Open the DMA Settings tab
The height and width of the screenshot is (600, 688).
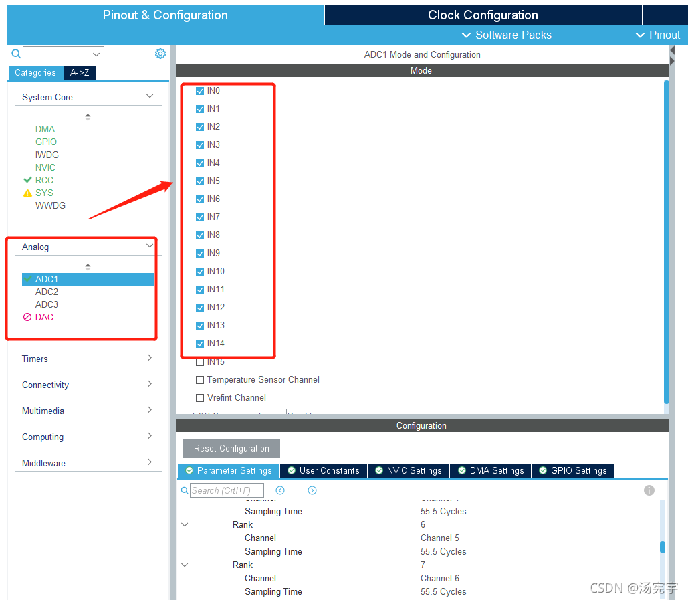point(491,470)
